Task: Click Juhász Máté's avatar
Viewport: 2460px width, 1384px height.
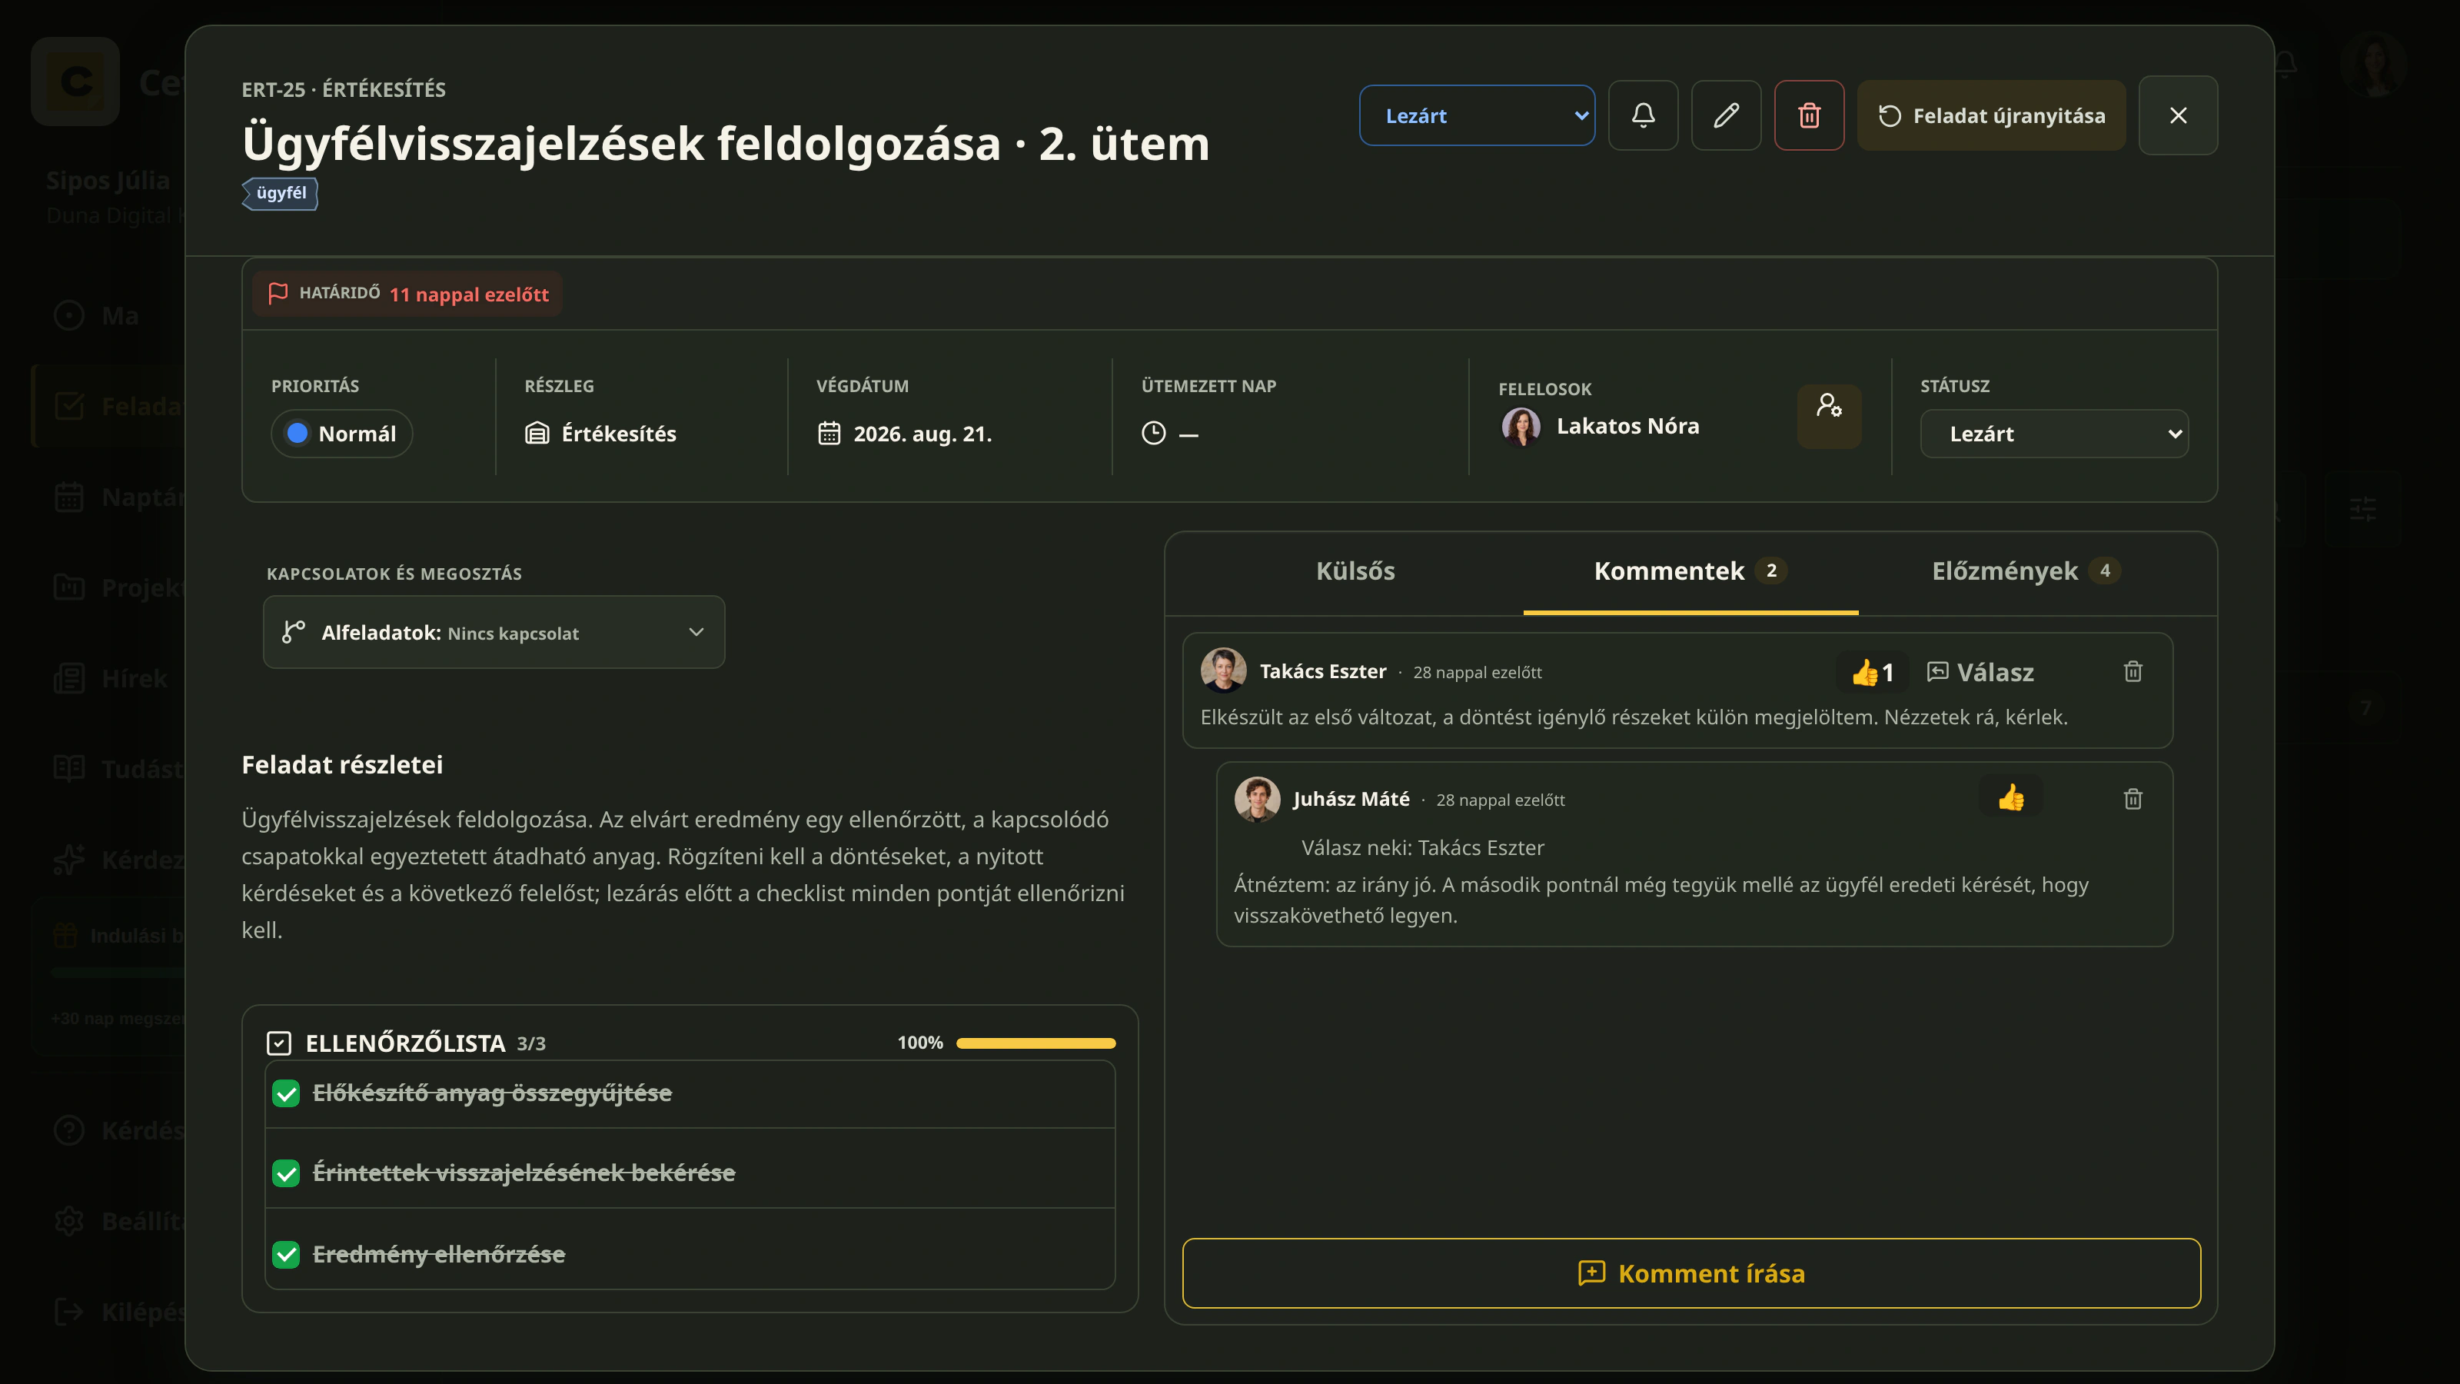Action: coord(1257,799)
